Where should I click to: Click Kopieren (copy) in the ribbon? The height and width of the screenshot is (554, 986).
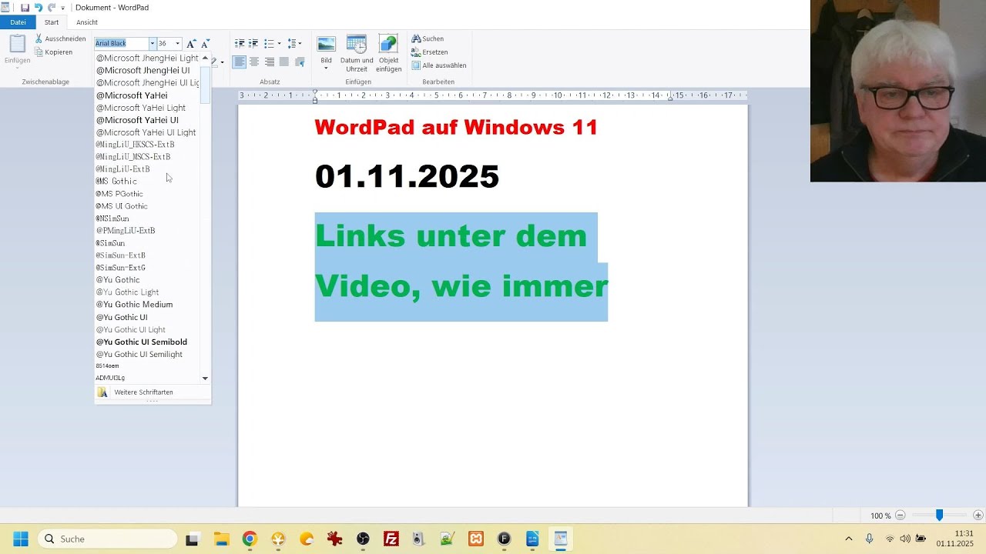click(54, 52)
